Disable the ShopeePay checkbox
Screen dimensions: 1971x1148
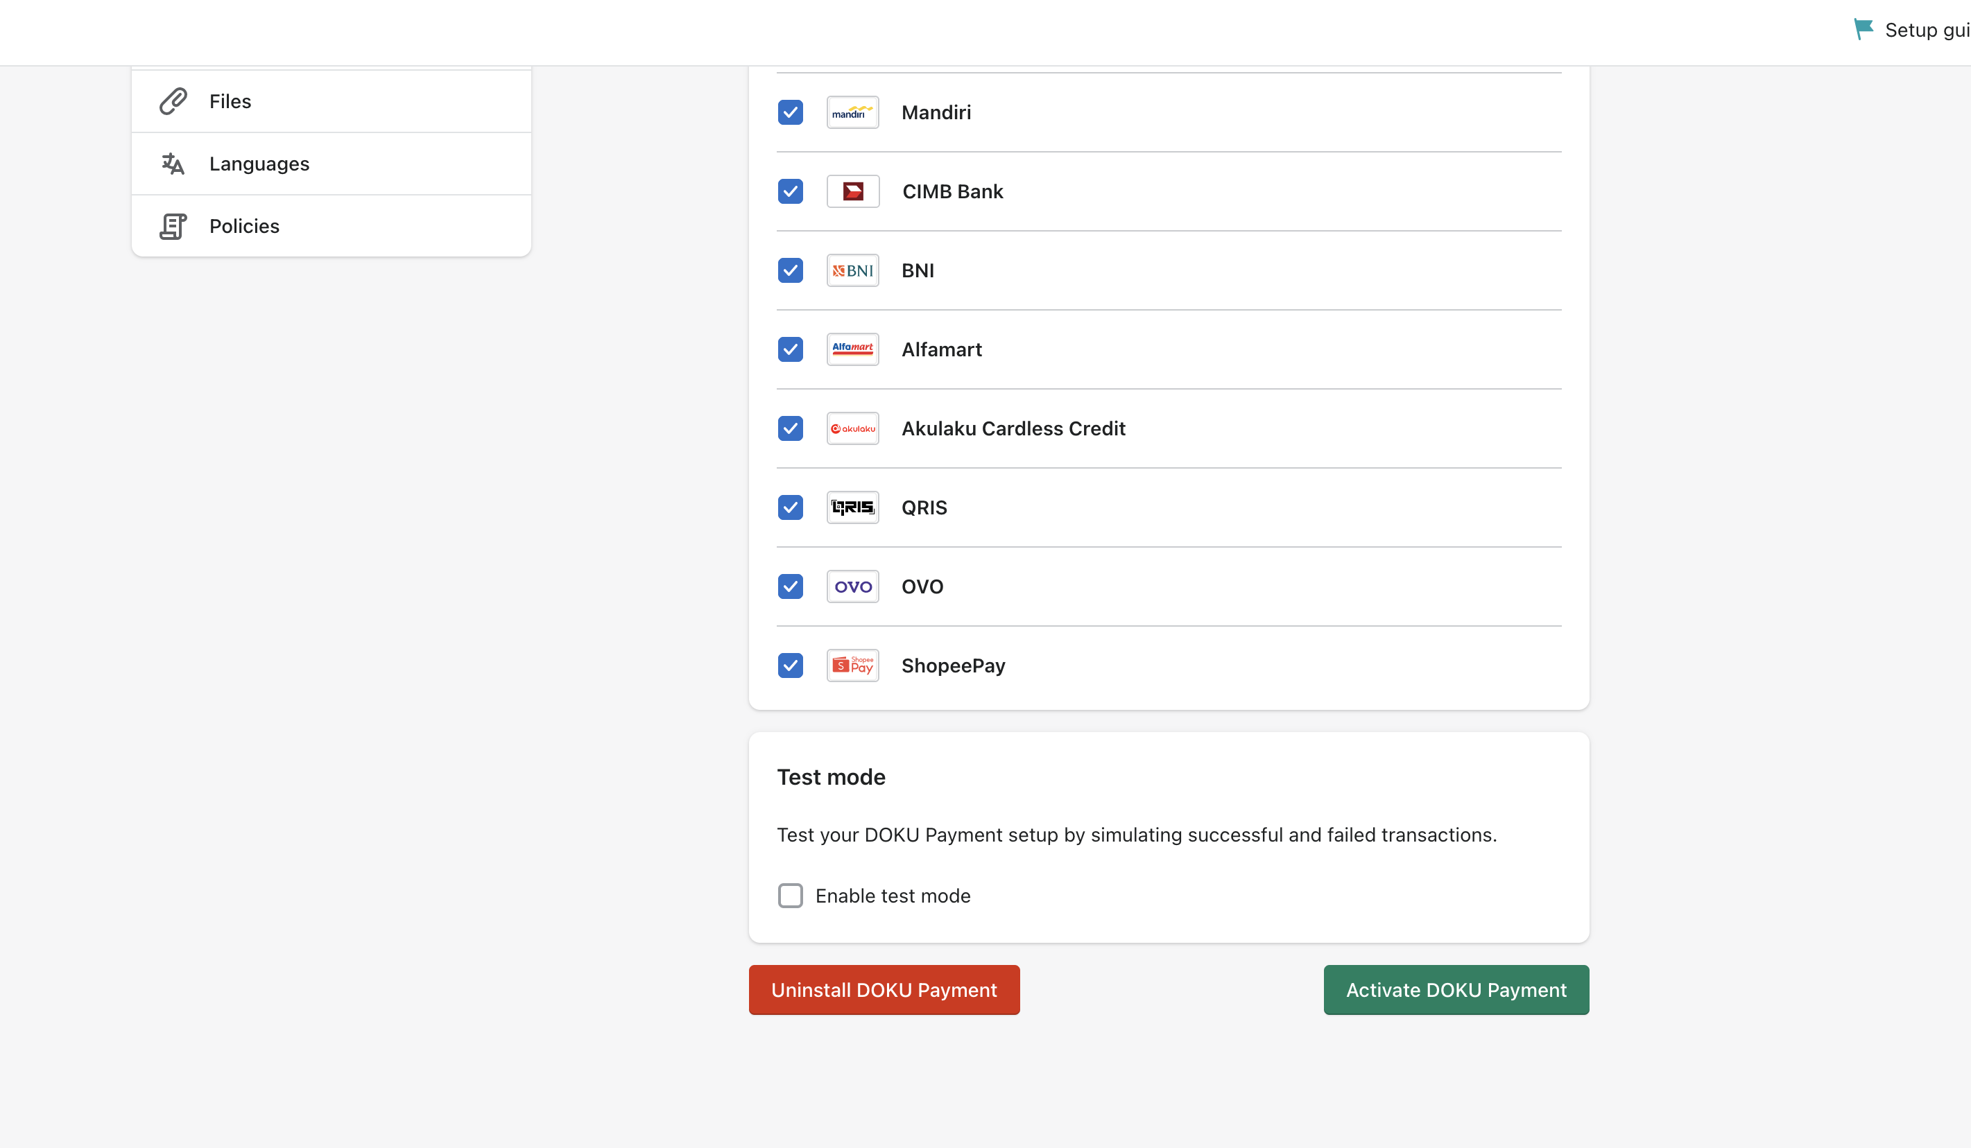pyautogui.click(x=790, y=666)
